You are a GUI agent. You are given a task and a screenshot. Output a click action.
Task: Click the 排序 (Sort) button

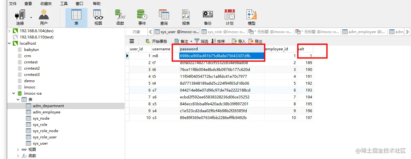point(218,41)
